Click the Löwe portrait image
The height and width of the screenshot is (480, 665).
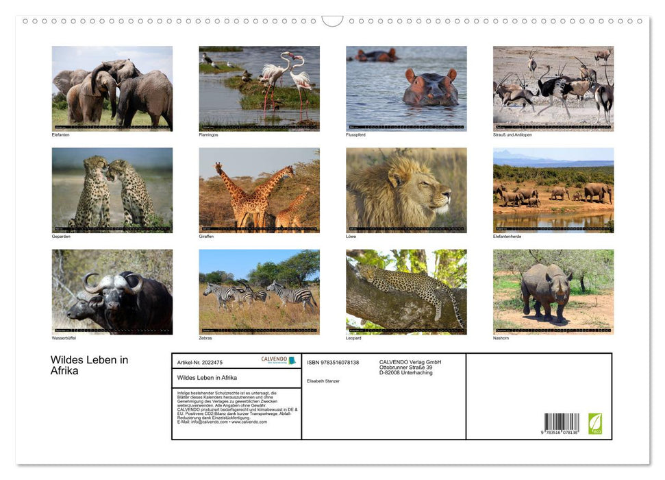pos(406,189)
